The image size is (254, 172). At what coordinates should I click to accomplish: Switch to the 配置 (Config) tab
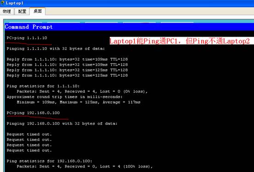[22, 11]
